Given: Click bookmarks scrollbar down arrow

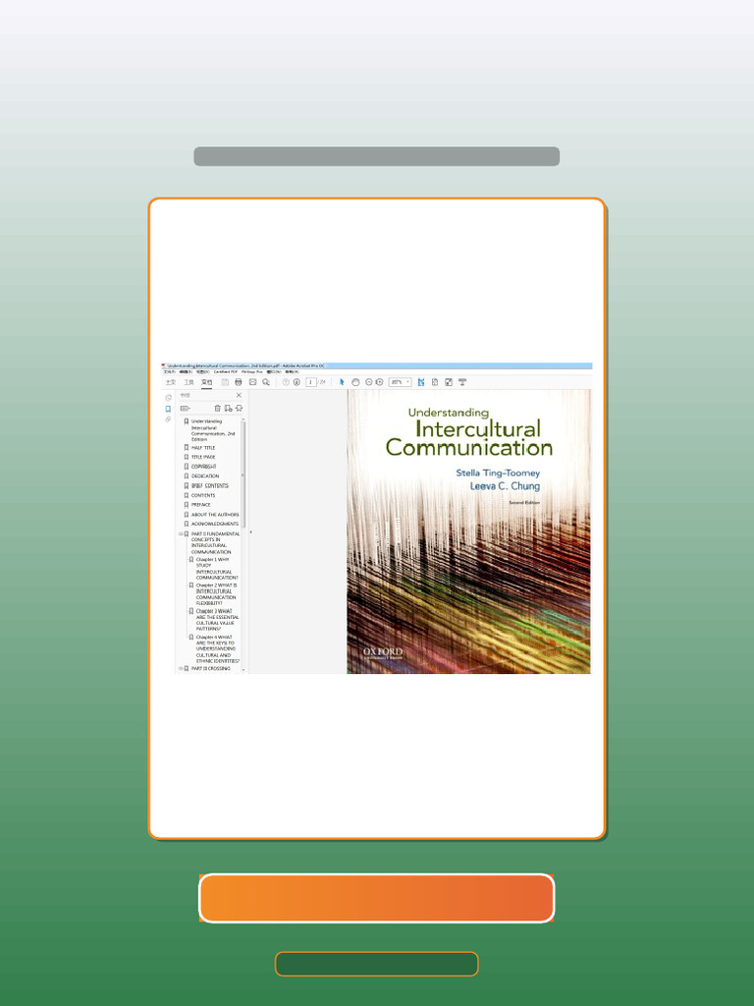Looking at the screenshot, I should coord(243,670).
